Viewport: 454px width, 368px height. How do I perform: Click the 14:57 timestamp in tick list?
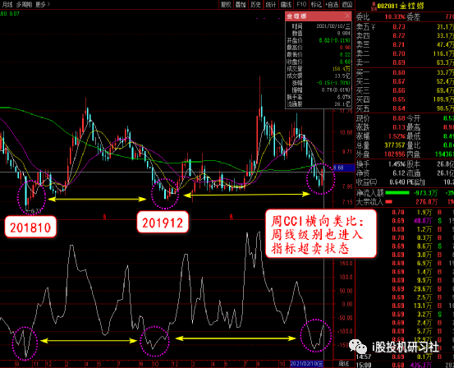point(363,356)
